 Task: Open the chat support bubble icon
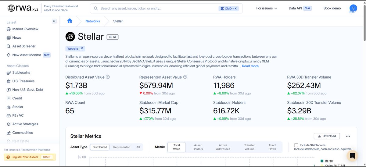(x=352, y=156)
